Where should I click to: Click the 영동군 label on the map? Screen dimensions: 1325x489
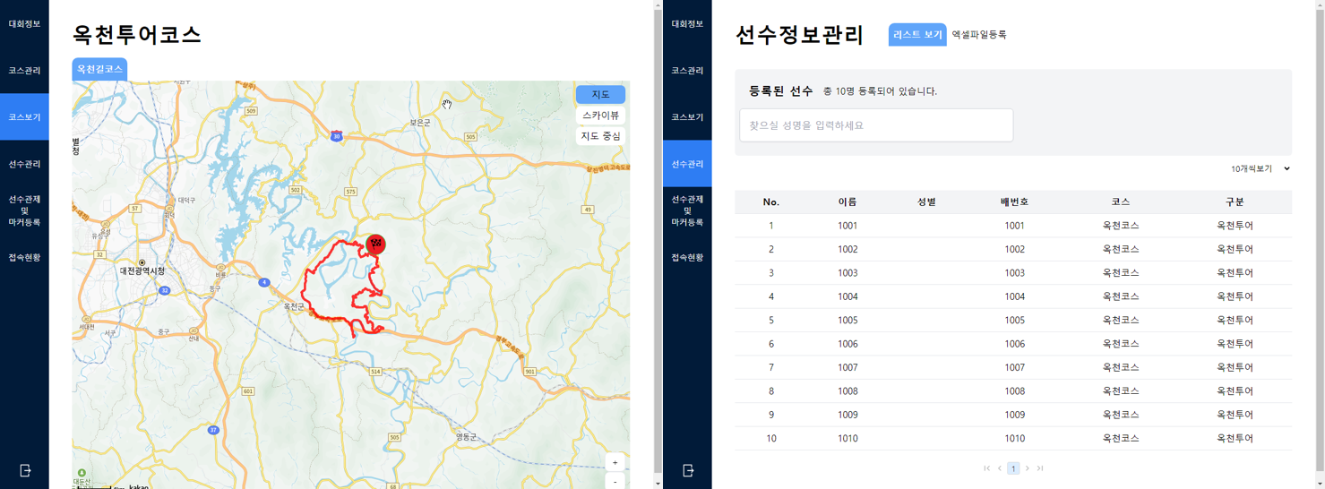(467, 436)
